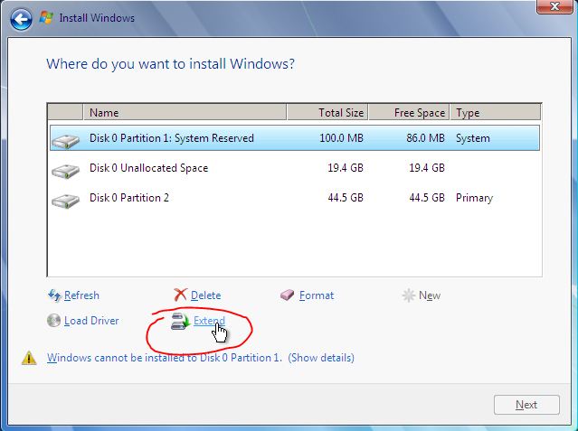578x431 pixels.
Task: Click the yellow warning triangle icon
Action: pos(29,358)
